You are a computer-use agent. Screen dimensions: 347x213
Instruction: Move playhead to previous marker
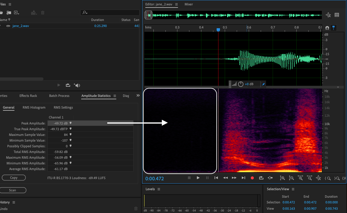216,178
